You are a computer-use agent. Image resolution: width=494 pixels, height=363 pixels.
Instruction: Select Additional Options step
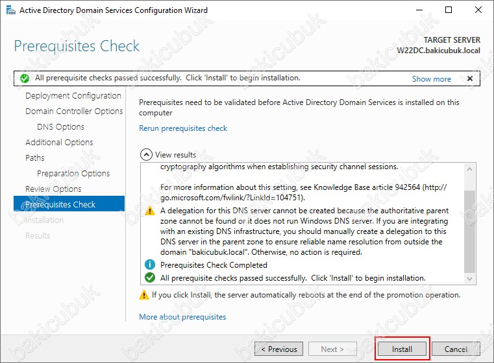pyautogui.click(x=59, y=143)
